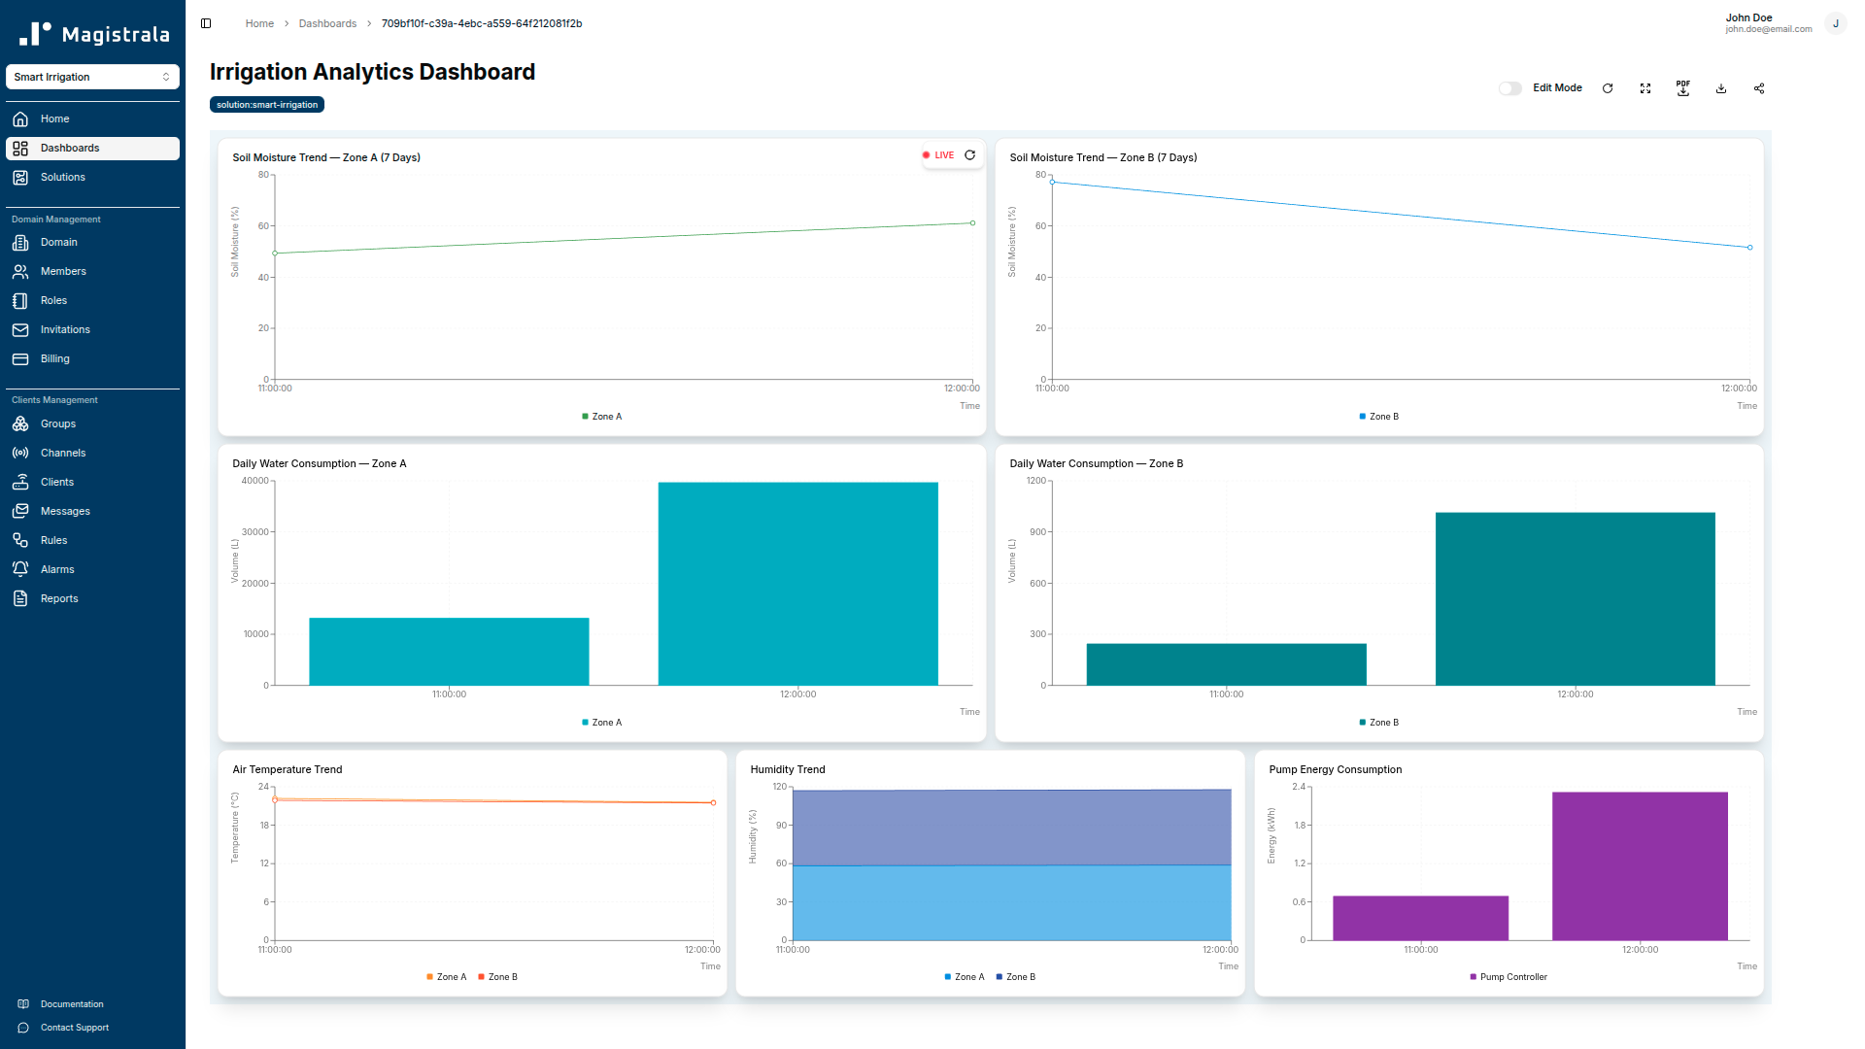Image resolution: width=1865 pixels, height=1049 pixels.
Task: Refresh the Soil Moisture Zone A chart
Action: point(969,154)
